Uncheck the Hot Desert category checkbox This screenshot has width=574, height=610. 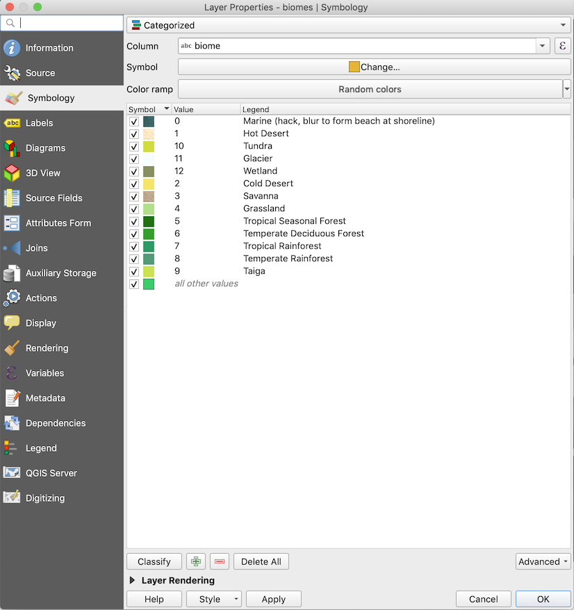tap(134, 133)
